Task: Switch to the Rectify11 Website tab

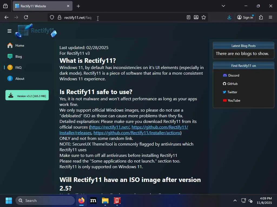Action: click(42, 6)
